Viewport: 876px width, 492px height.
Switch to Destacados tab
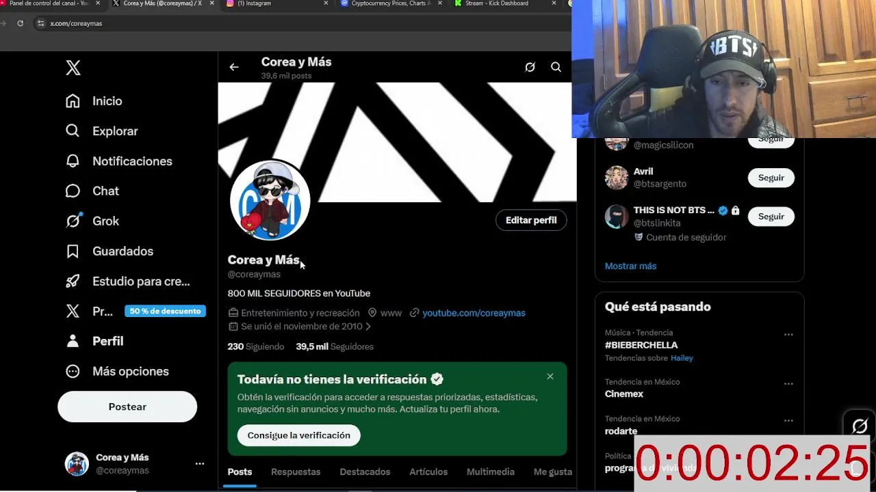point(365,471)
